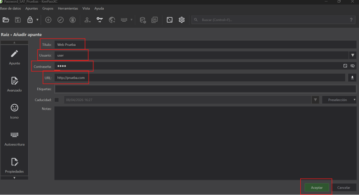
Task: Open database folder icon in toolbar
Action: click(x=6, y=20)
